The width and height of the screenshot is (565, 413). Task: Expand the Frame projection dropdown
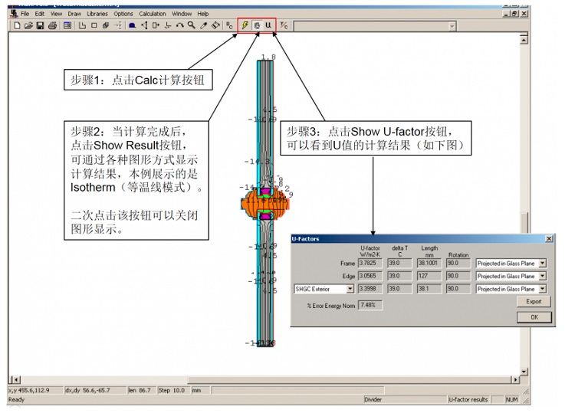point(542,264)
